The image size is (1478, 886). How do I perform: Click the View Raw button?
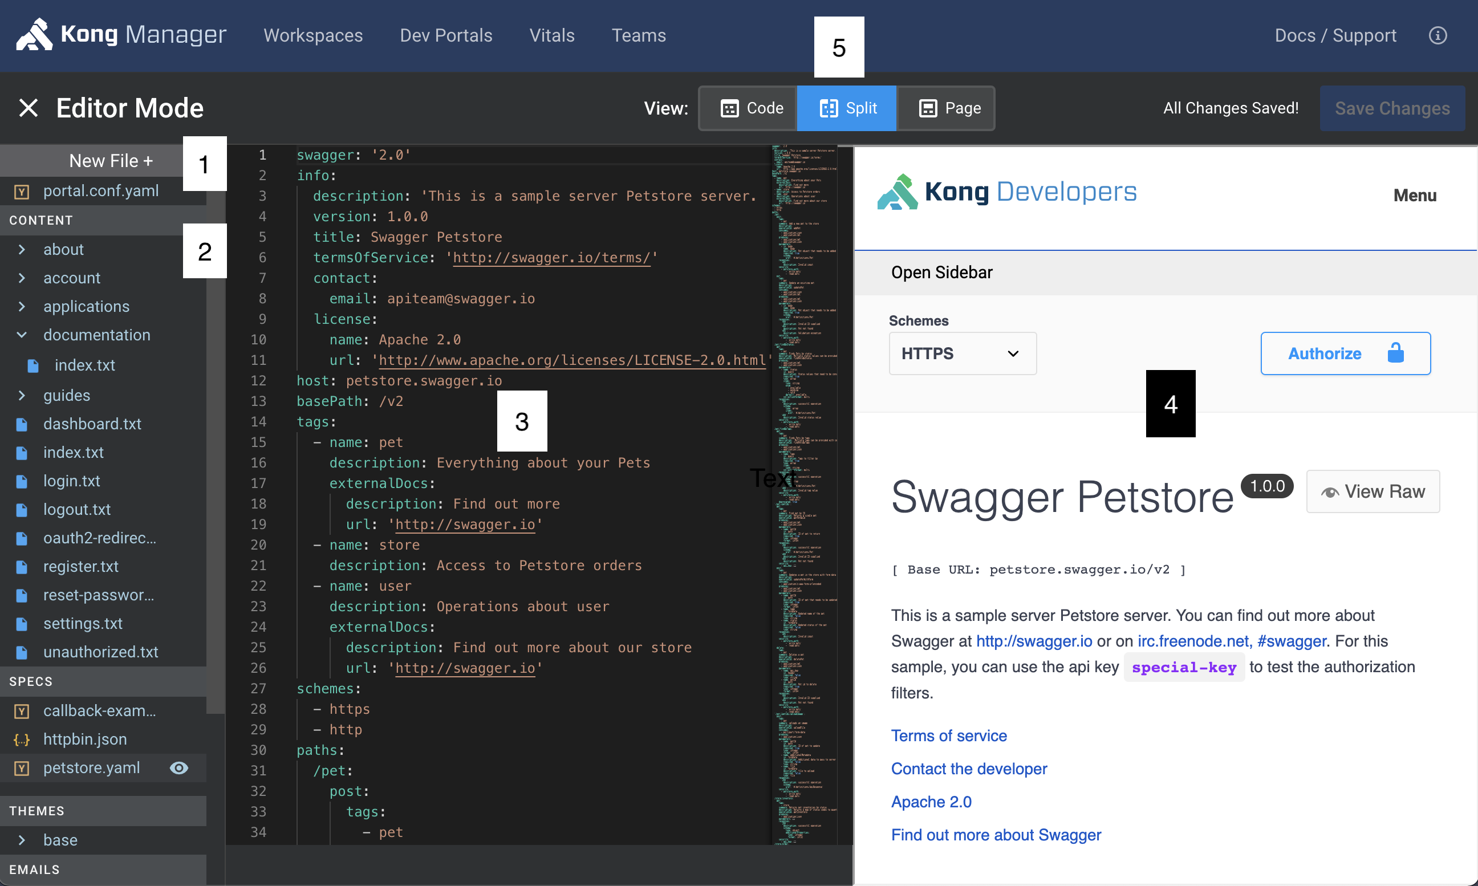click(1373, 491)
